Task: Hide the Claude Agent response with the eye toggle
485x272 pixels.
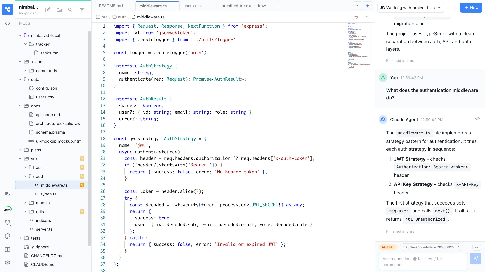Action: 478,119
